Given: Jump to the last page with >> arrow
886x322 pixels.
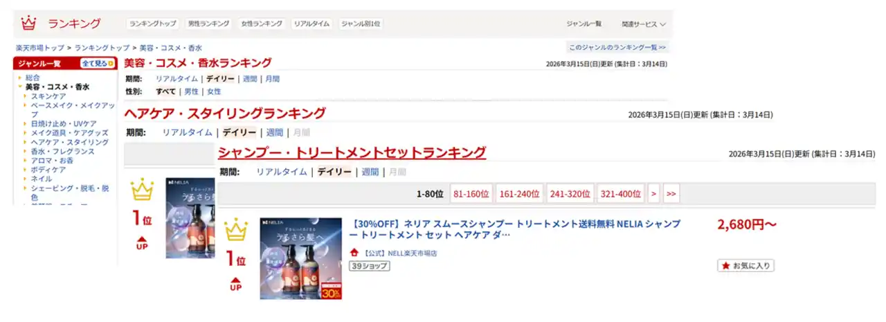Looking at the screenshot, I should (x=671, y=194).
